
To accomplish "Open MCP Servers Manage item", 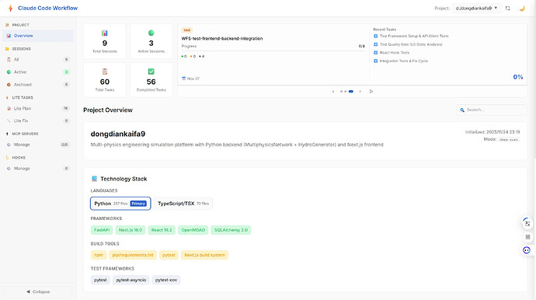I will [38, 145].
